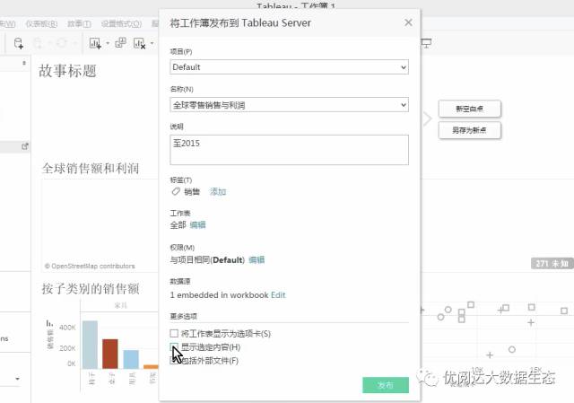Toggle the 包括外部文件 checkbox

tap(175, 361)
